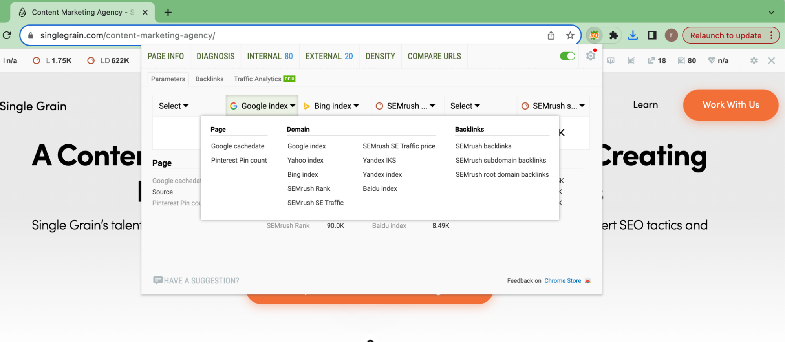Click the Work With Us button

coord(731,105)
